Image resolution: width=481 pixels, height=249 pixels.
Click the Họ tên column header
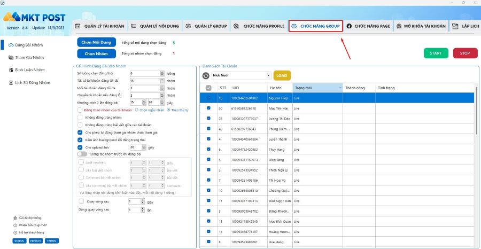[x=280, y=88]
